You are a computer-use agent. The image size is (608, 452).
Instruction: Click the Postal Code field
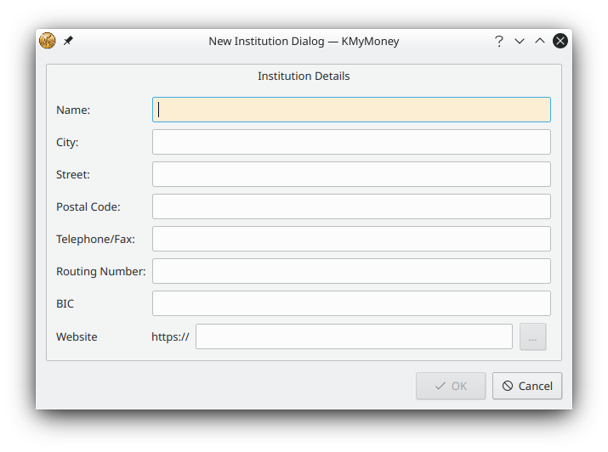tap(351, 206)
